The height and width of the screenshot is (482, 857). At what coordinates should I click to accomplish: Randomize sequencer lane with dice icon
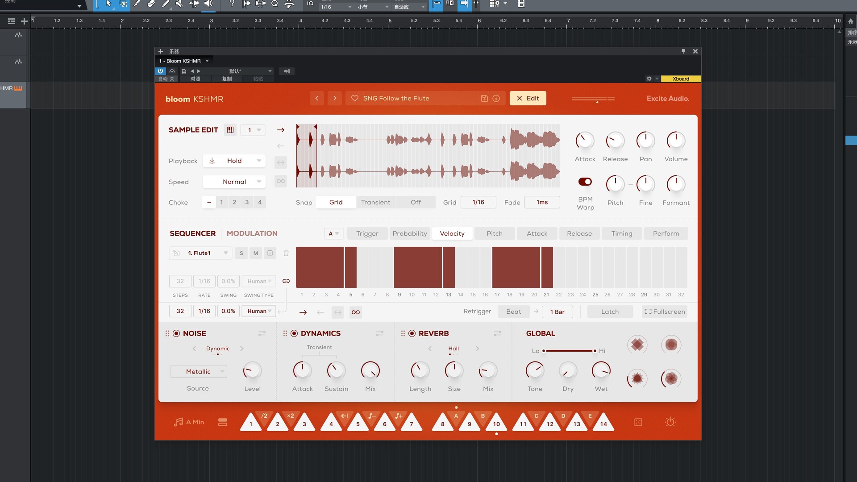pos(270,253)
